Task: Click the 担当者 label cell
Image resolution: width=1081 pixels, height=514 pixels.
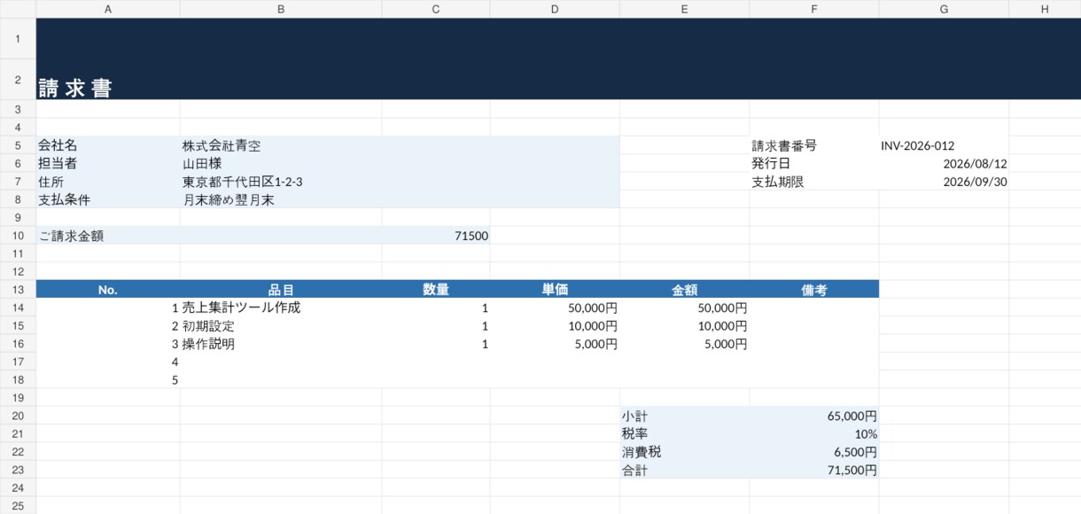Action: click(x=108, y=164)
